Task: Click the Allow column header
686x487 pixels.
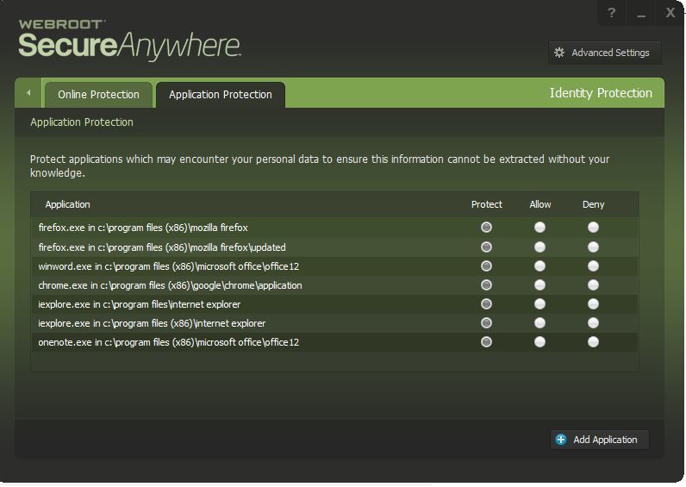Action: (x=539, y=204)
